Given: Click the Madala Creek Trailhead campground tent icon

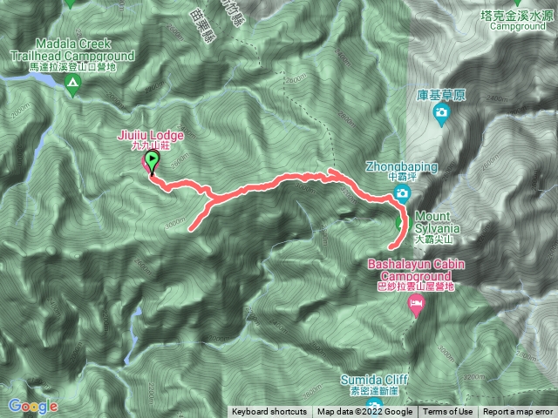Looking at the screenshot, I should [x=73, y=84].
